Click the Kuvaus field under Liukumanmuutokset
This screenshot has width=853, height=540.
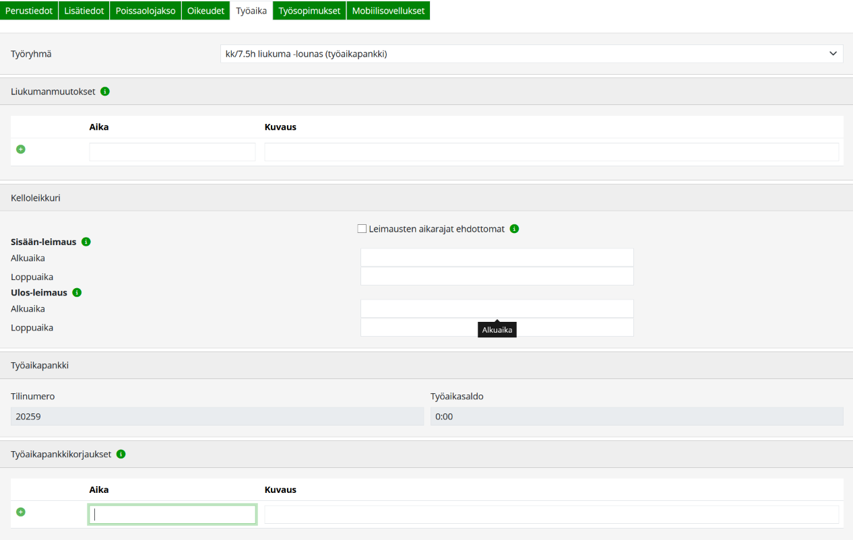(552, 151)
